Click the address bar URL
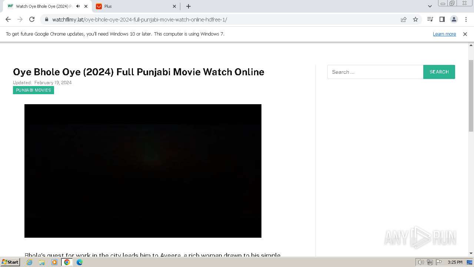Image resolution: width=474 pixels, height=267 pixels. pyautogui.click(x=140, y=20)
